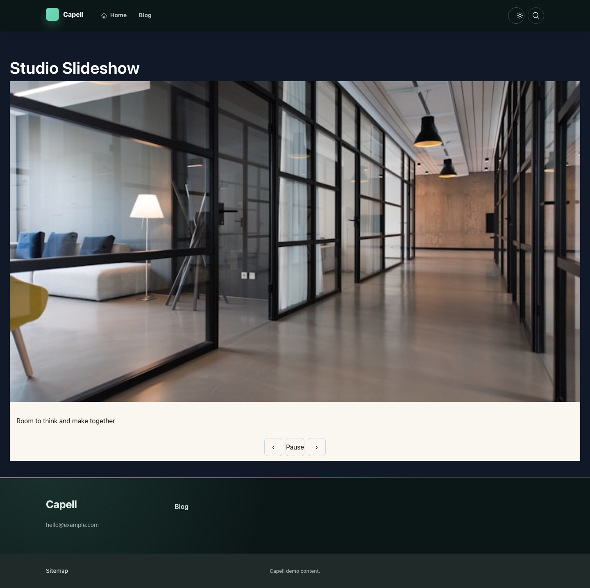Click the office hallway slide image
Image resolution: width=590 pixels, height=588 pixels.
point(295,241)
